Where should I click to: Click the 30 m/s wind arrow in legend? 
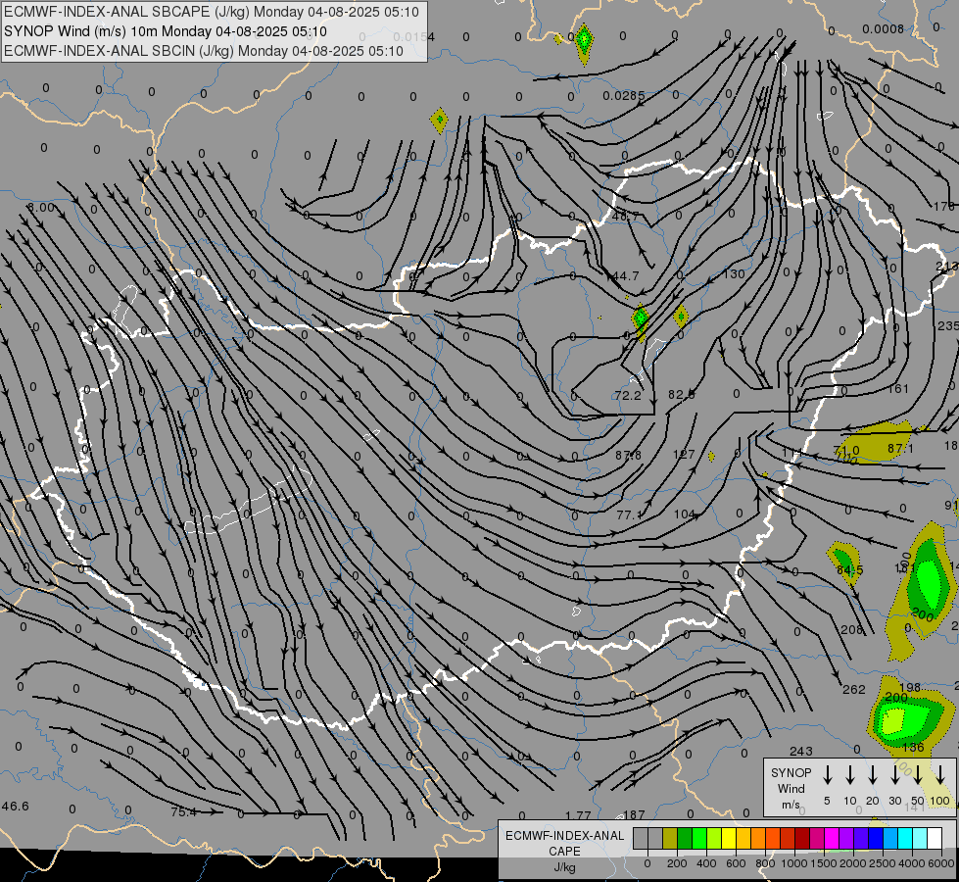point(895,774)
